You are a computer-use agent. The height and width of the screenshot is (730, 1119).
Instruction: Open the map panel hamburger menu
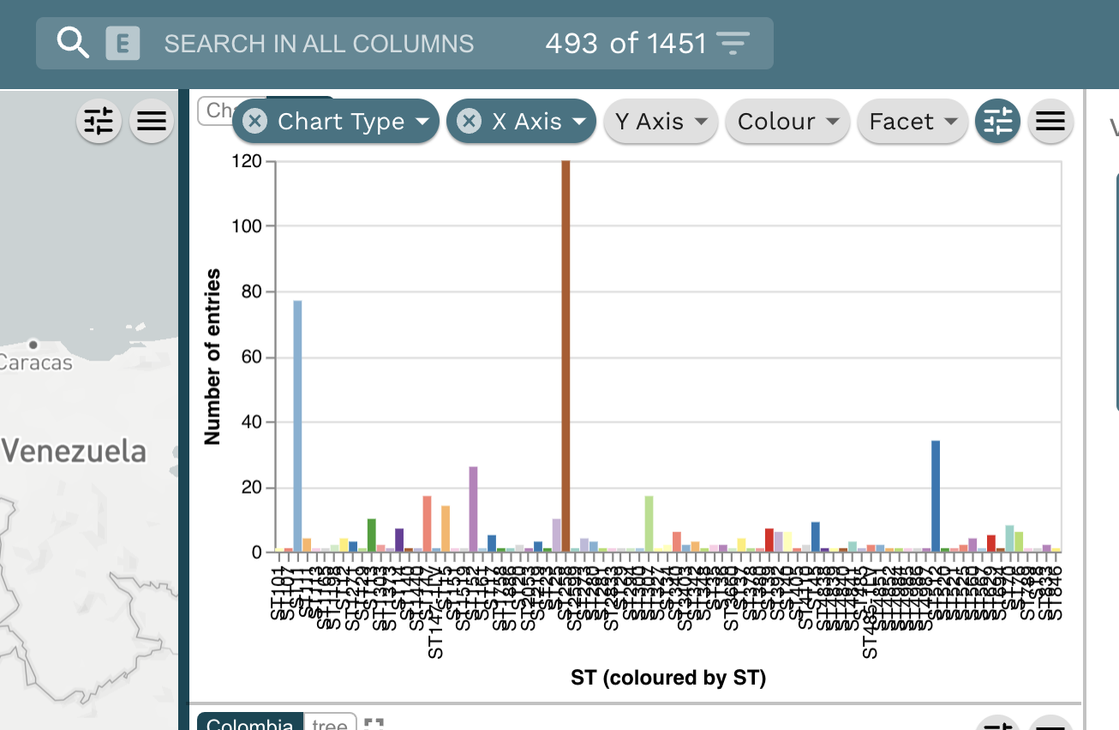point(152,122)
